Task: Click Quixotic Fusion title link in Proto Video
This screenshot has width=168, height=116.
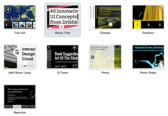Action: coord(149,47)
